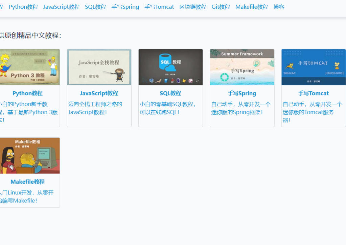Open 区块链教程 navigation link
This screenshot has width=346, height=245.
pos(193,7)
